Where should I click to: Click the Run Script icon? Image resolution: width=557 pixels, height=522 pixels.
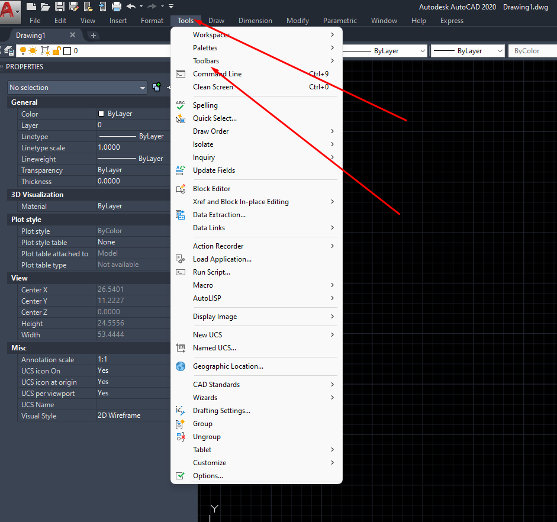click(181, 272)
